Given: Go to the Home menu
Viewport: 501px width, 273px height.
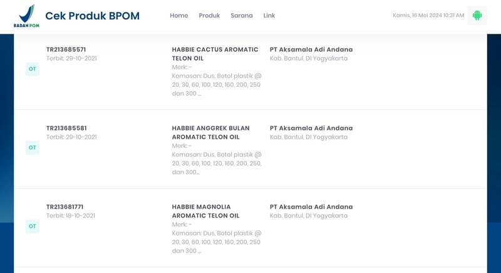Looking at the screenshot, I should (179, 16).
